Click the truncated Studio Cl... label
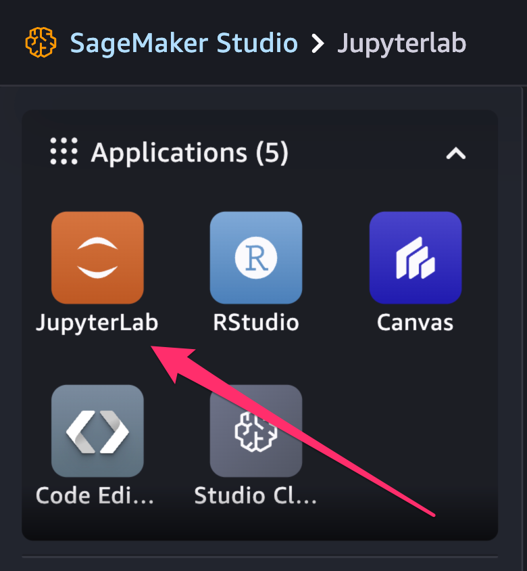527x571 pixels. 255,496
